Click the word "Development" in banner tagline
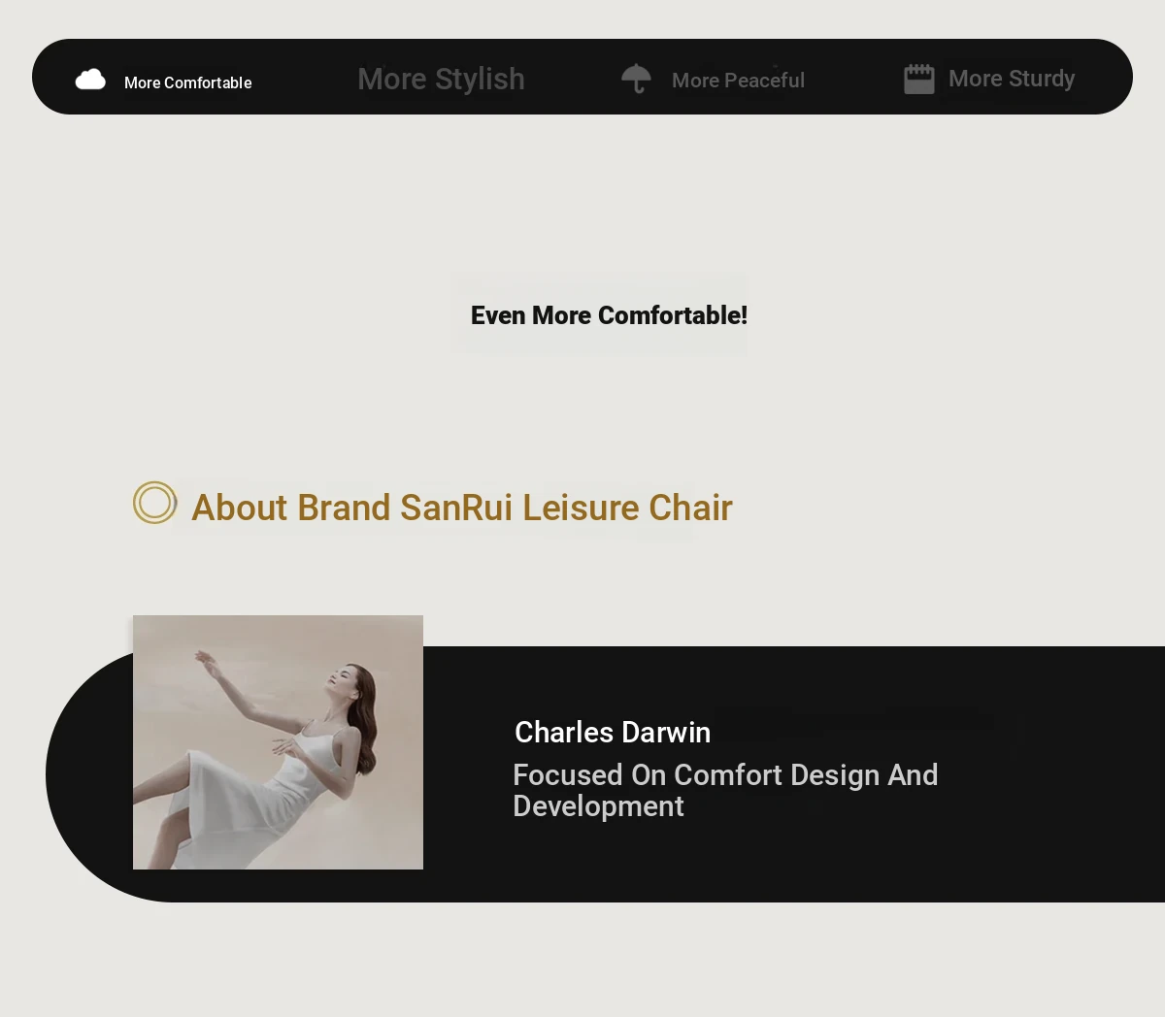 coord(598,806)
